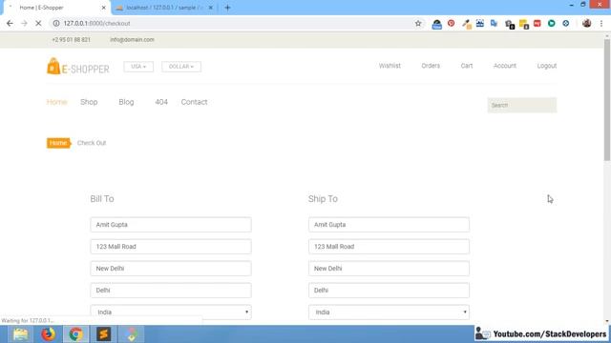The width and height of the screenshot is (611, 343).
Task: Go to Account page
Action: [x=505, y=66]
